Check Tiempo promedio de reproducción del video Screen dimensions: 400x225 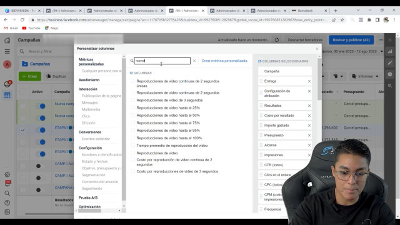[132, 146]
